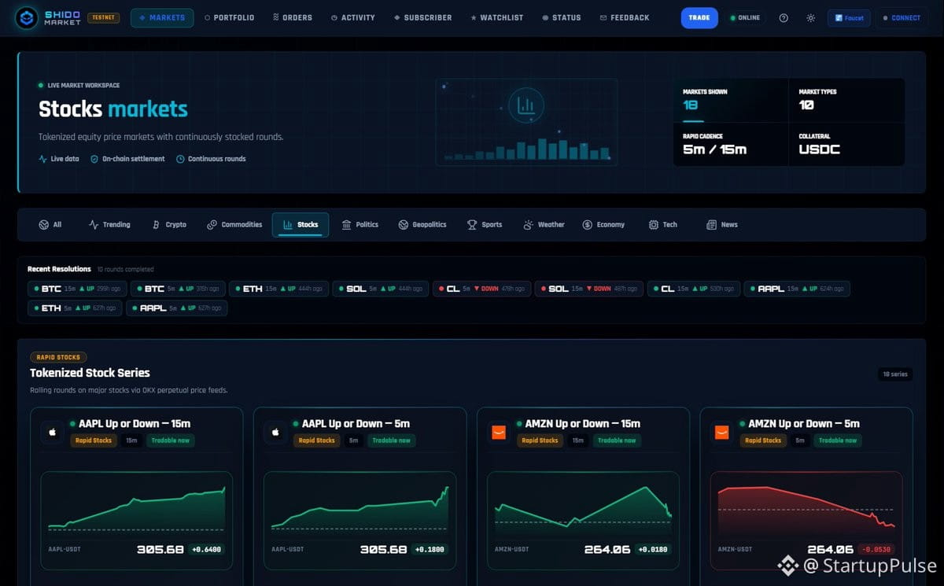Image resolution: width=944 pixels, height=586 pixels.
Task: Open the Activity nav item
Action: coord(353,17)
